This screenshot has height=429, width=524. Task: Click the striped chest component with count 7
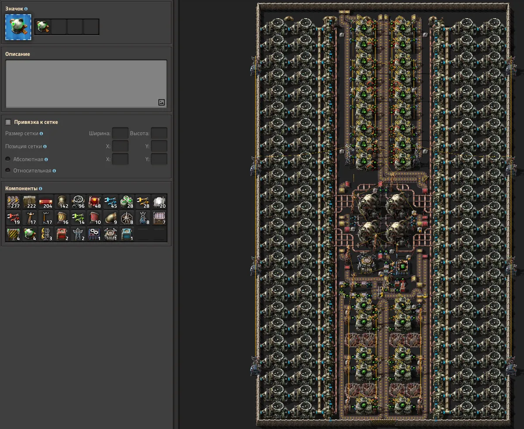click(x=159, y=218)
